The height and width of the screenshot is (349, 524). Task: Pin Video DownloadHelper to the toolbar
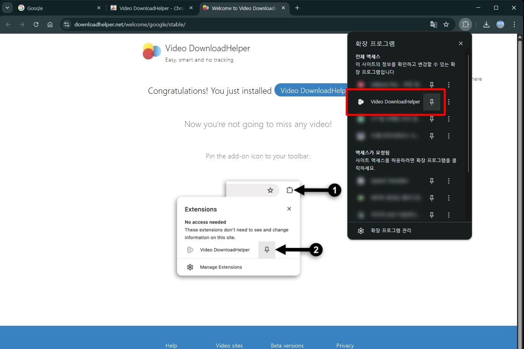432,102
